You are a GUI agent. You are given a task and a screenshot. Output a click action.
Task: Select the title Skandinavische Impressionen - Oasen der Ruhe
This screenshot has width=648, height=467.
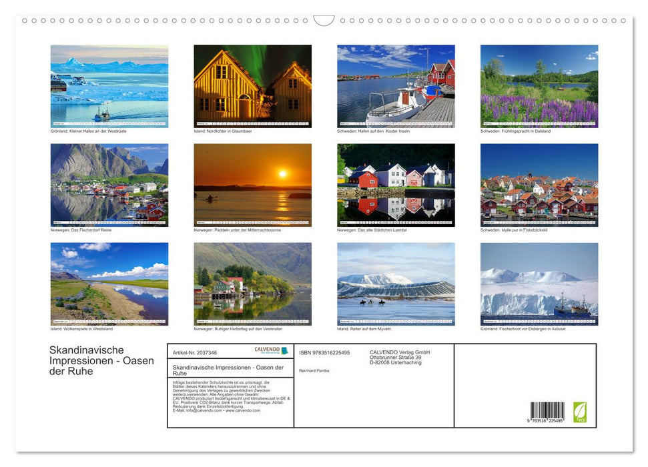(x=227, y=369)
